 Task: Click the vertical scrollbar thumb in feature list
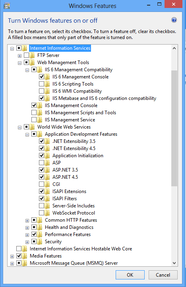click(174, 128)
